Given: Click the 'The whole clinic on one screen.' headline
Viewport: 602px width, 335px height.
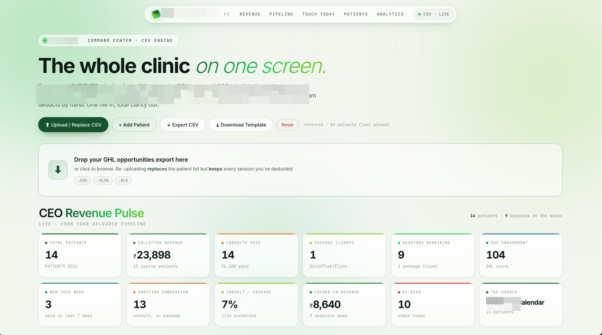Looking at the screenshot, I should pyautogui.click(x=182, y=66).
